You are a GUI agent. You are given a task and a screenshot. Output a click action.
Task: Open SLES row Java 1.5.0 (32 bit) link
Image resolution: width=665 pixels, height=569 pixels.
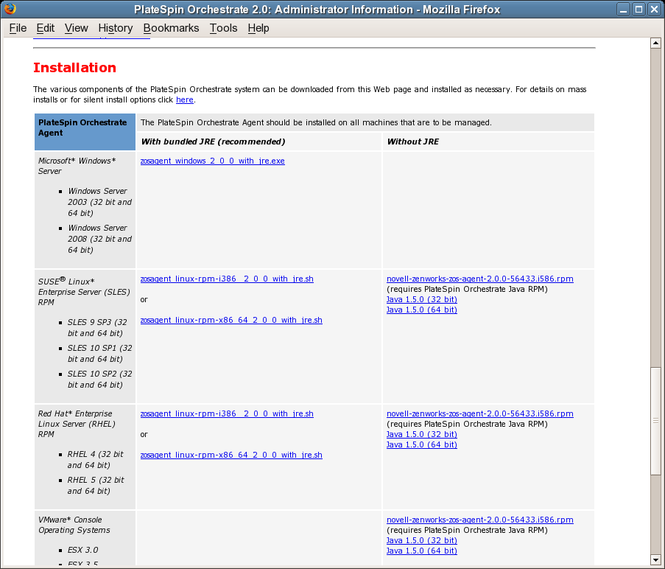[x=421, y=299]
